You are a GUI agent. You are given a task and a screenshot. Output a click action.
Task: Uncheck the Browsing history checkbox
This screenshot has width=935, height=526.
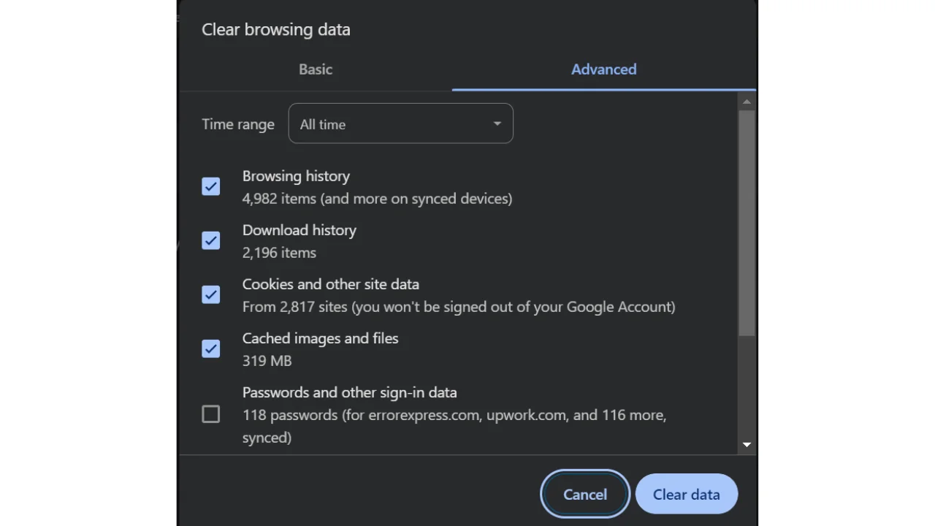[x=210, y=186]
